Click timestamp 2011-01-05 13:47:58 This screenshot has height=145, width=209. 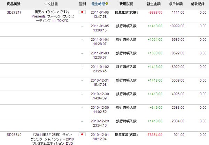pyautogui.click(x=100, y=15)
